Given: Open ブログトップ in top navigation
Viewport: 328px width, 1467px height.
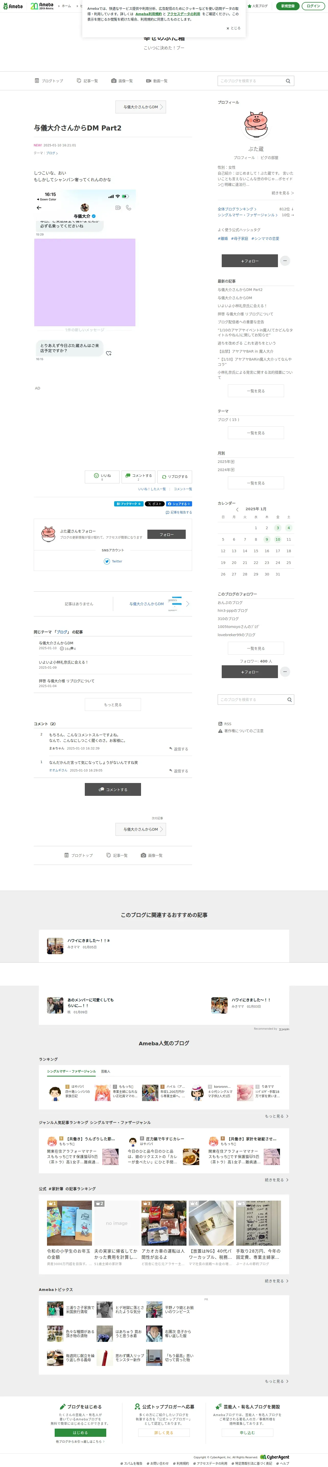Looking at the screenshot, I should point(49,81).
